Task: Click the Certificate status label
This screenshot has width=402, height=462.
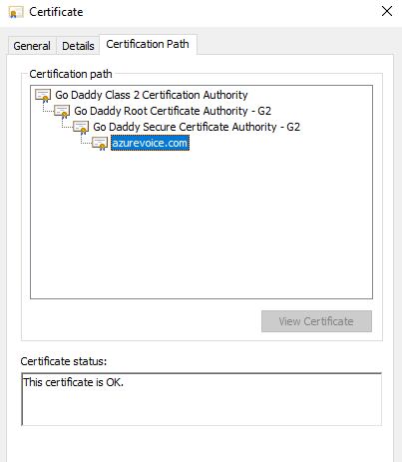Action: point(64,361)
